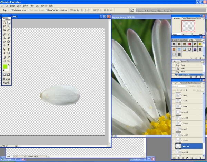Select the Type tool
Image resolution: width=207 pixels, height=162 pixels.
(9, 49)
